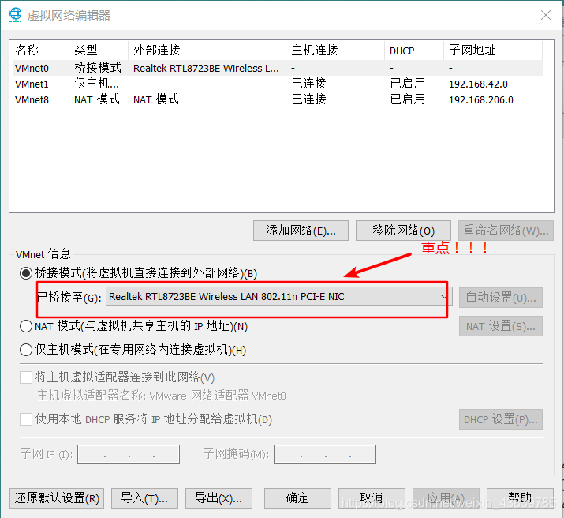This screenshot has height=518, width=564.
Task: Select the VMnet0 row in network list
Action: (278, 68)
